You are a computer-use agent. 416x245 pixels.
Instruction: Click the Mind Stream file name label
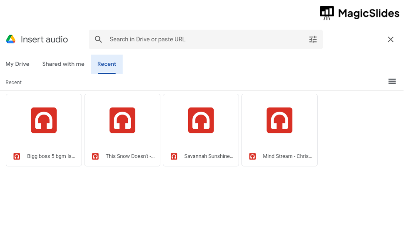tap(287, 157)
